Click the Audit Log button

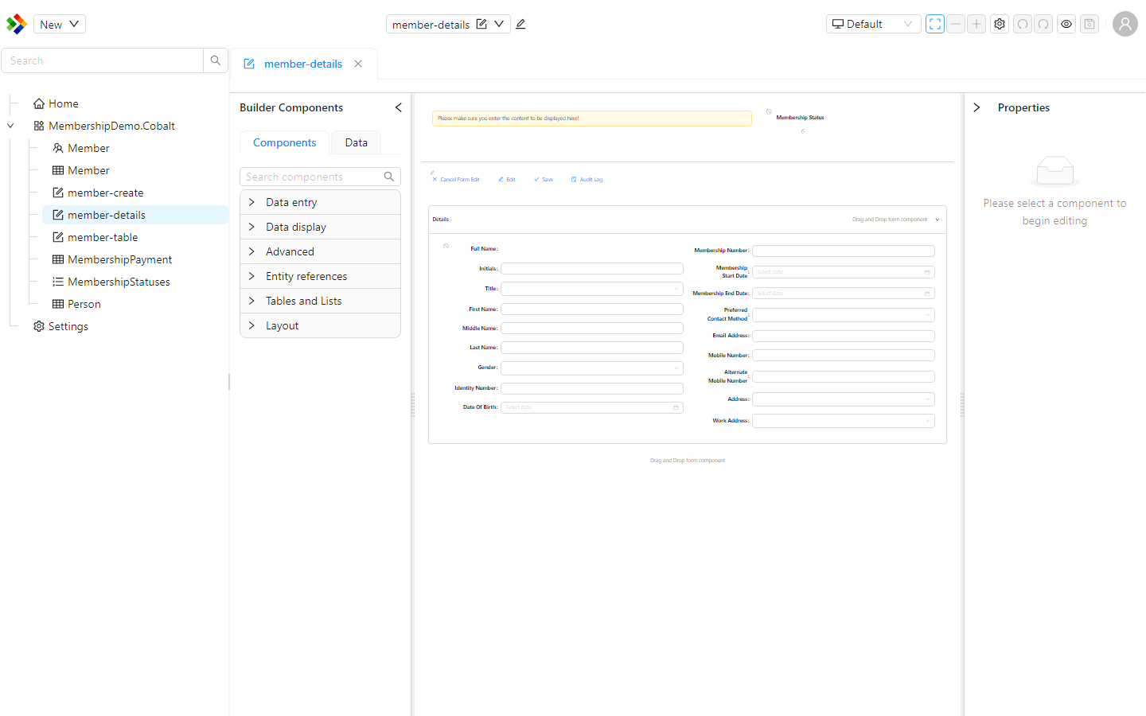(587, 180)
